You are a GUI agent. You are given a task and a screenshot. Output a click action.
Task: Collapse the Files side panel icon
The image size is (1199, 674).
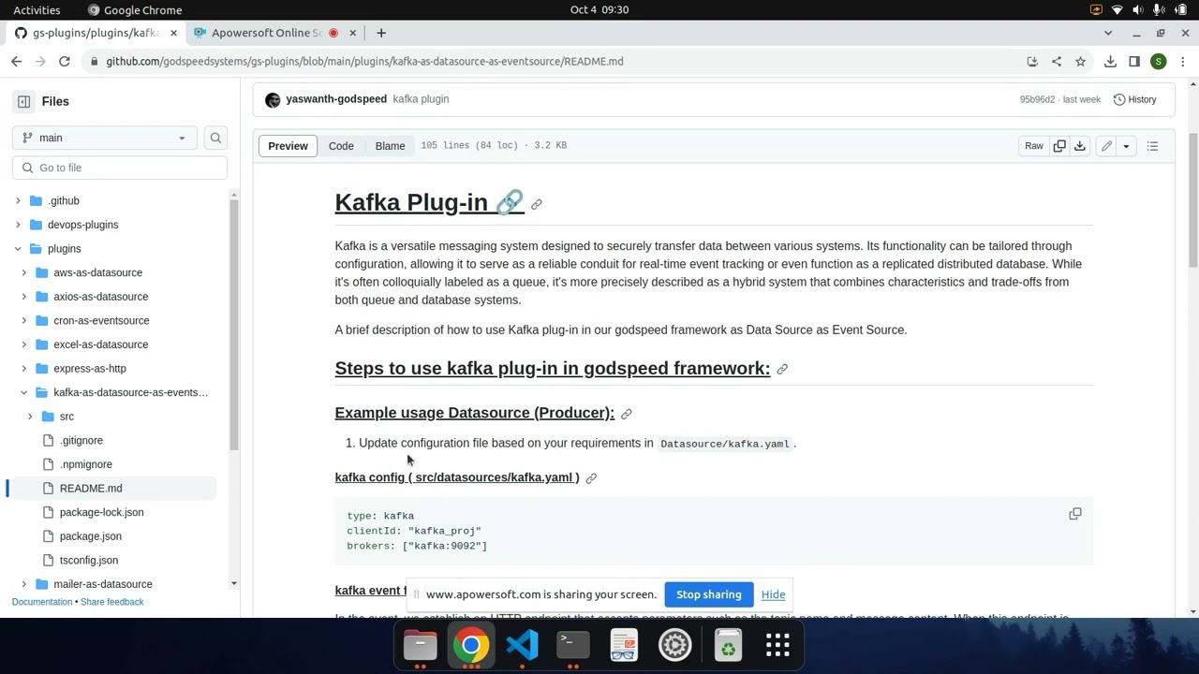(23, 101)
